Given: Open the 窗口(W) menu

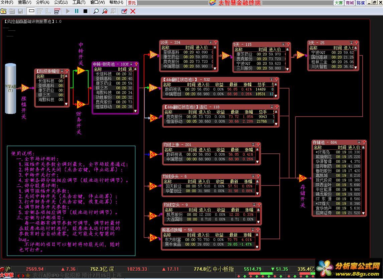Looking at the screenshot, I should [98, 2].
